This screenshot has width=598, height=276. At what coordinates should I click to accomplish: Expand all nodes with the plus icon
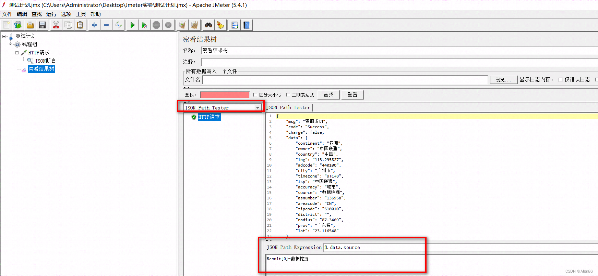coord(94,25)
